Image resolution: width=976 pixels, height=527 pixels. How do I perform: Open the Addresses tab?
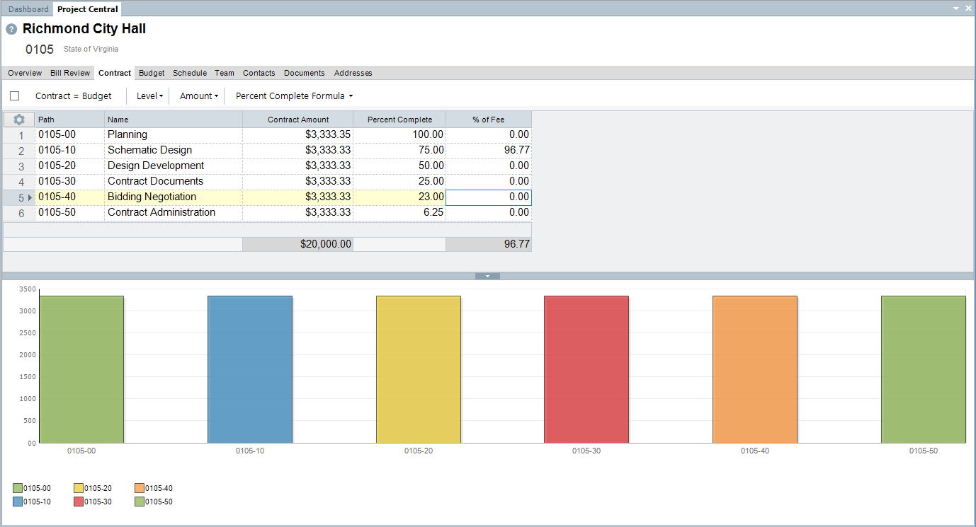(x=353, y=73)
